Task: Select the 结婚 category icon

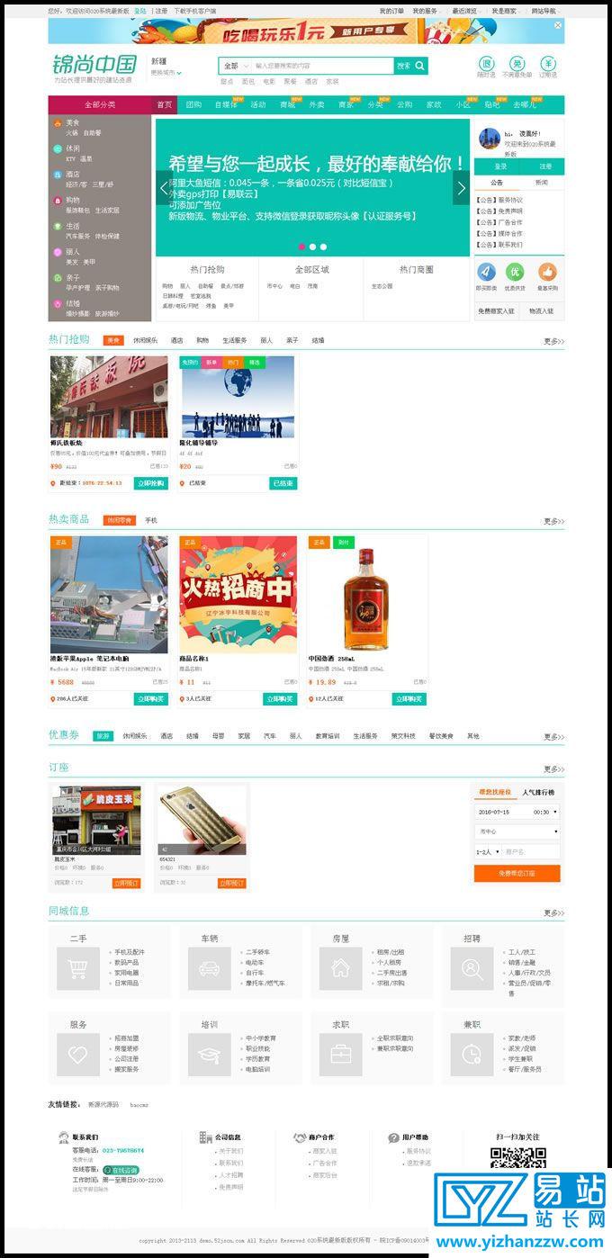Action: (x=56, y=304)
